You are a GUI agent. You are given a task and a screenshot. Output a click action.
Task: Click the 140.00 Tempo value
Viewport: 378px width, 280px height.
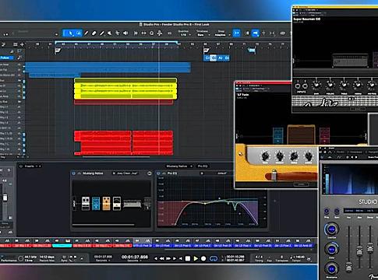click(300, 257)
